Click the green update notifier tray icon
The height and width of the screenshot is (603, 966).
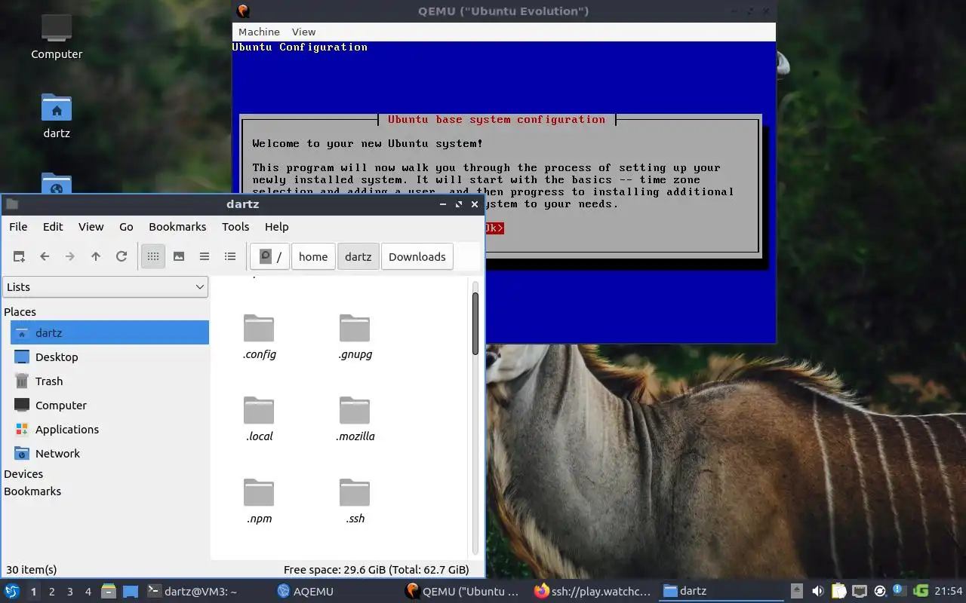[x=921, y=591]
